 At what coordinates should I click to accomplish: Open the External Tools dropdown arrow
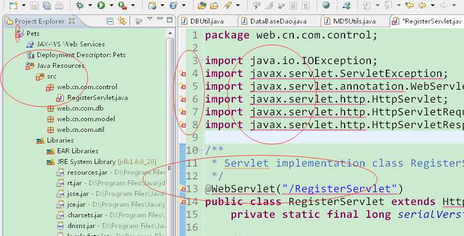(133, 5)
